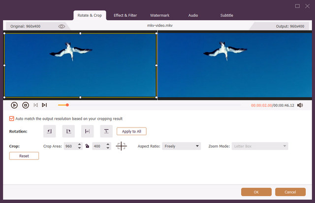This screenshot has width=315, height=203.
Task: Click the top-center crop handle
Action: coord(80,34)
